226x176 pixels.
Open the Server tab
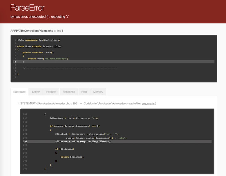pos(36,92)
